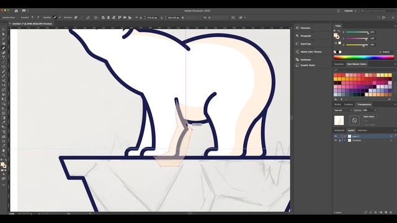Open the Transparency panel options menu
This screenshot has width=397, height=223.
[x=395, y=104]
